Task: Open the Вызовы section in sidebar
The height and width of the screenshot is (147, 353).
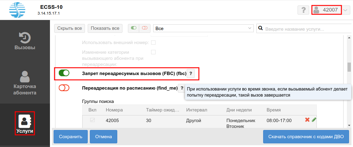Action: 25,41
